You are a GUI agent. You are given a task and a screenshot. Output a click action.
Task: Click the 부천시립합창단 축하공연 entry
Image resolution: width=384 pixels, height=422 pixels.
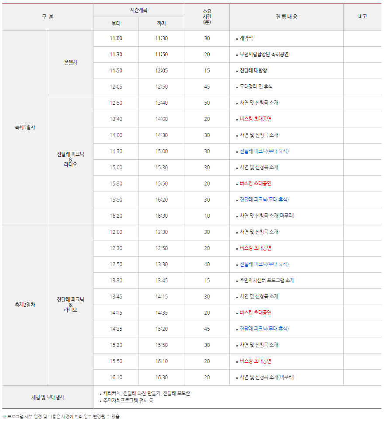pyautogui.click(x=263, y=55)
